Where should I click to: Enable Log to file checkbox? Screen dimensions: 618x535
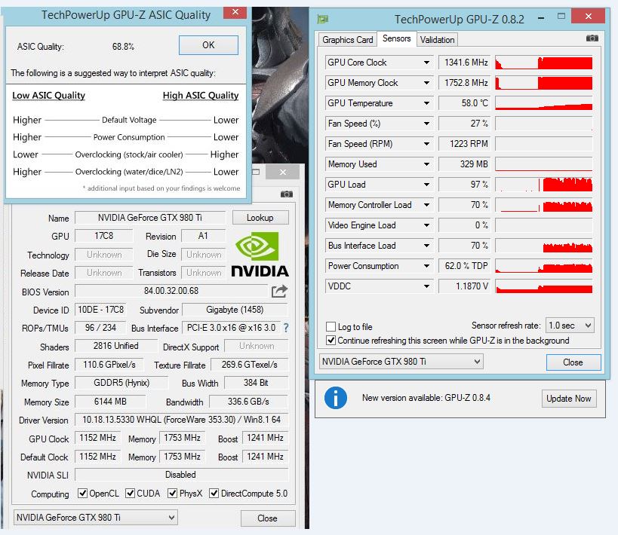331,327
